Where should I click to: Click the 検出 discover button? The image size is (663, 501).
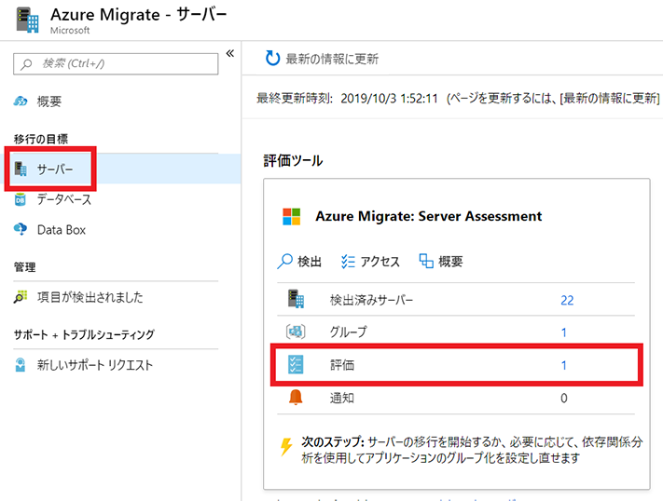click(x=299, y=262)
